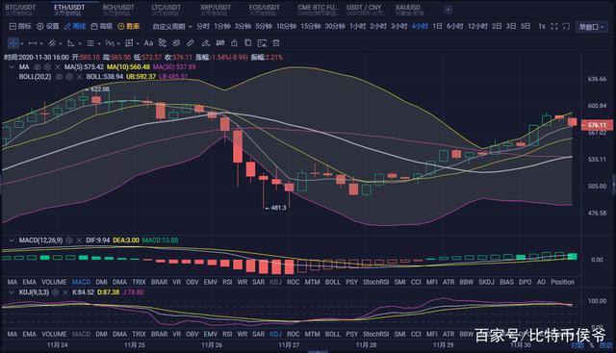Delete drawings with trash icon
Screen dimensions: 616x353
(x=276, y=42)
